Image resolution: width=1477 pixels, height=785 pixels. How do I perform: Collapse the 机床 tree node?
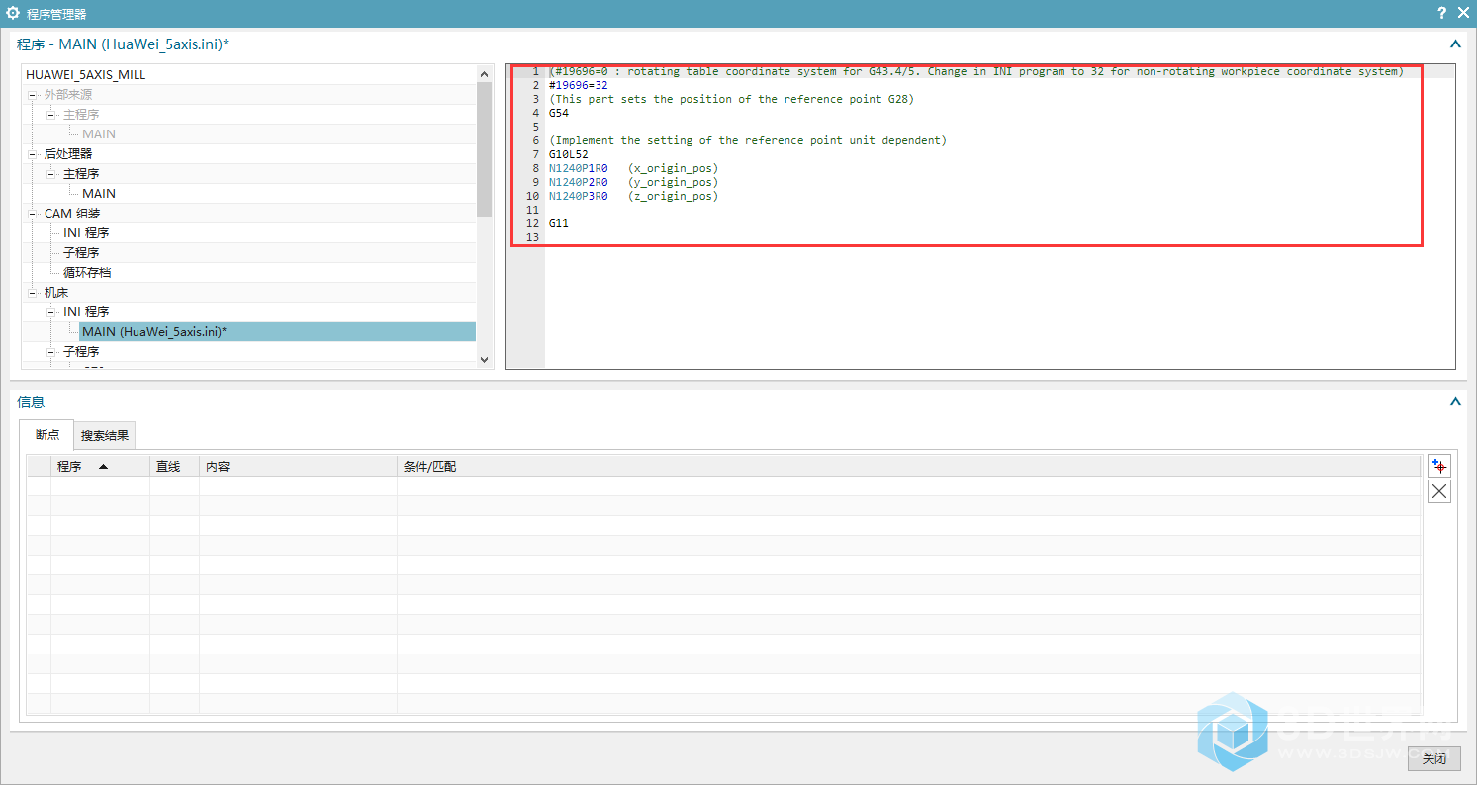(x=33, y=293)
